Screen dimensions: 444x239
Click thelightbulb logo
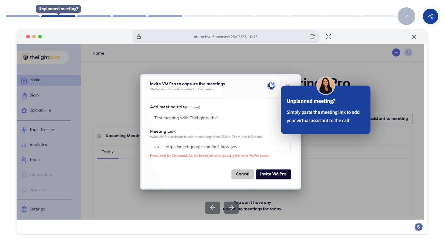coord(41,57)
